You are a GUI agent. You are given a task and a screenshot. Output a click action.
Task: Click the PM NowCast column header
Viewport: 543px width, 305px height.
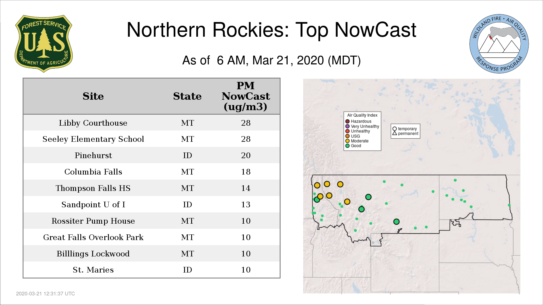pyautogui.click(x=245, y=96)
